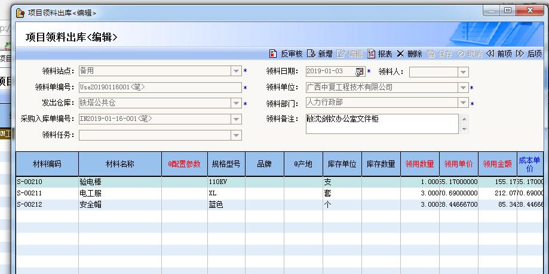Select the 安全帽 material name cell
The width and height of the screenshot is (549, 274).
click(x=119, y=204)
